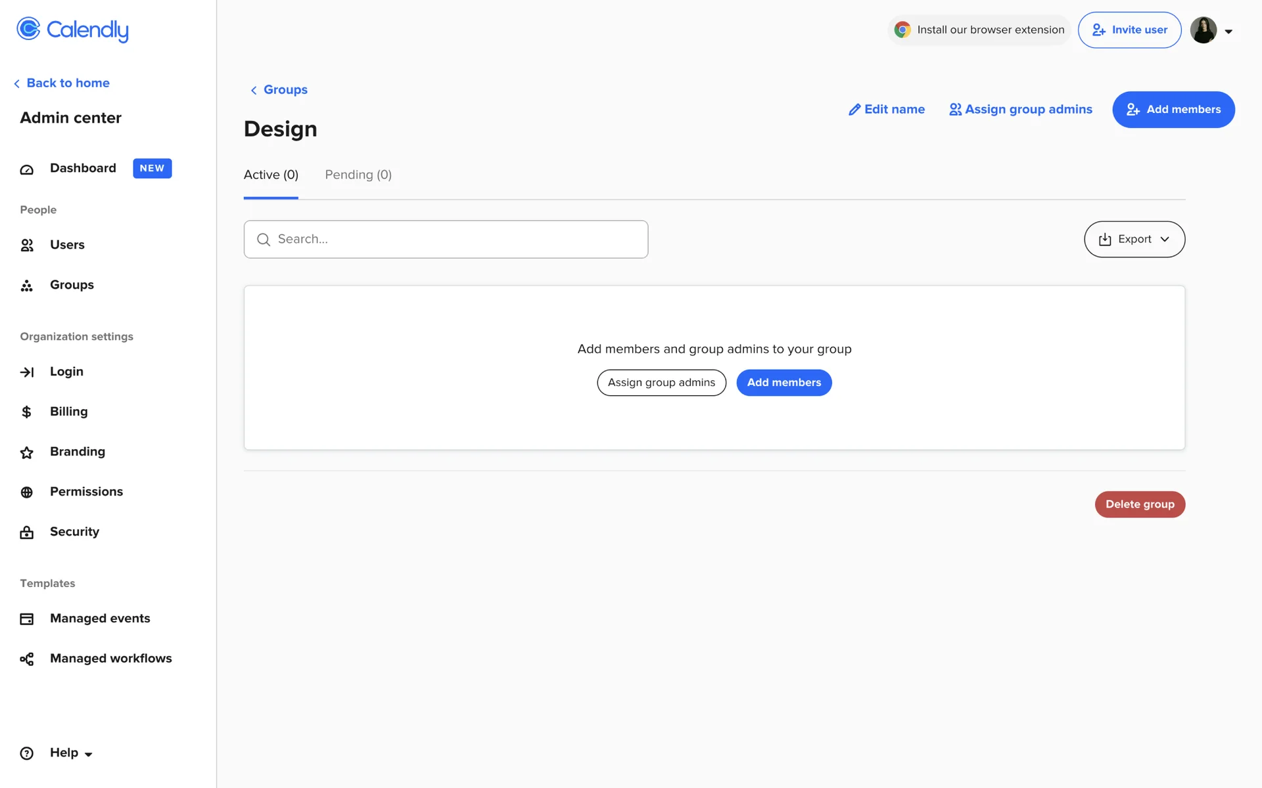Screen dimensions: 1262x788
Task: Click the Billing dollar sign icon
Action: pos(27,412)
